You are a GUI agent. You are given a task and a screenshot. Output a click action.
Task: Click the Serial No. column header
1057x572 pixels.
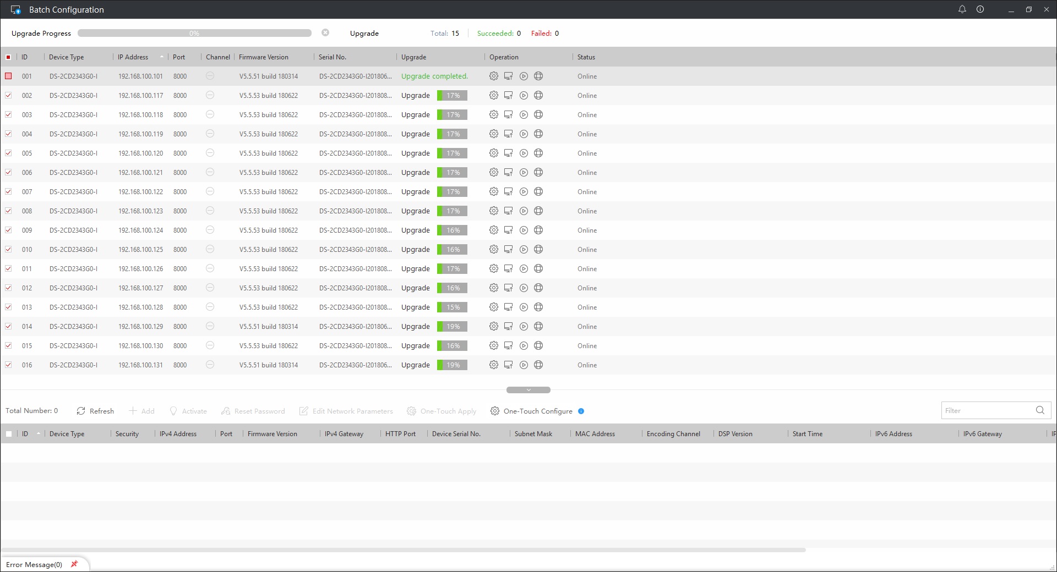point(333,57)
